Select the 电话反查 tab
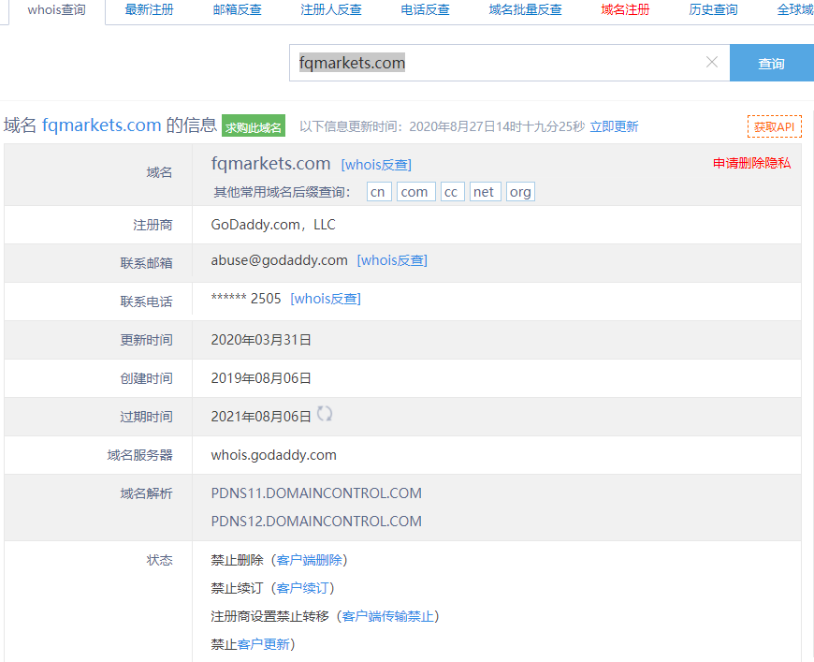This screenshot has height=662, width=814. point(425,10)
